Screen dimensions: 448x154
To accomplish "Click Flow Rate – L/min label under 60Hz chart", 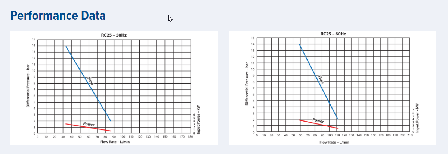I will tap(334, 142).
